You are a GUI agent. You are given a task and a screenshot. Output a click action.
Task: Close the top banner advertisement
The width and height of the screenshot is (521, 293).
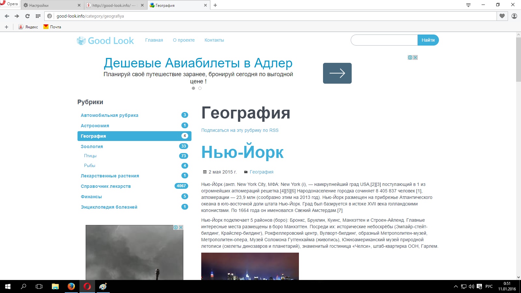tap(415, 57)
